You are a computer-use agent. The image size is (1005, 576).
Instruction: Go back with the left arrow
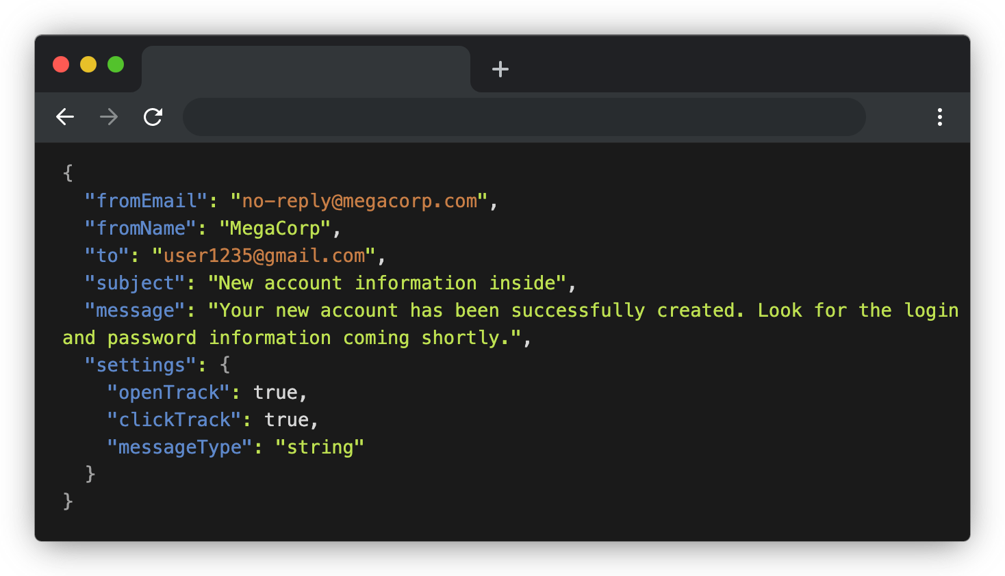65,117
